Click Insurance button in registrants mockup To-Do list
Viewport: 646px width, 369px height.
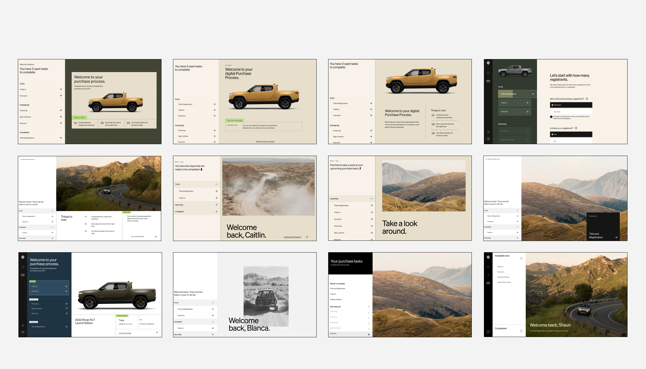coord(515,112)
